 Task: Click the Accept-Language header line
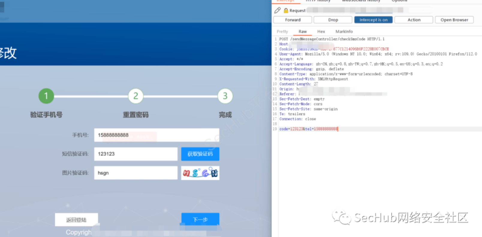(361, 64)
